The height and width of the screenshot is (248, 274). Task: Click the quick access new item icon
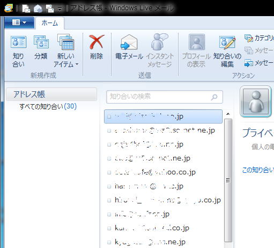[x=26, y=9]
